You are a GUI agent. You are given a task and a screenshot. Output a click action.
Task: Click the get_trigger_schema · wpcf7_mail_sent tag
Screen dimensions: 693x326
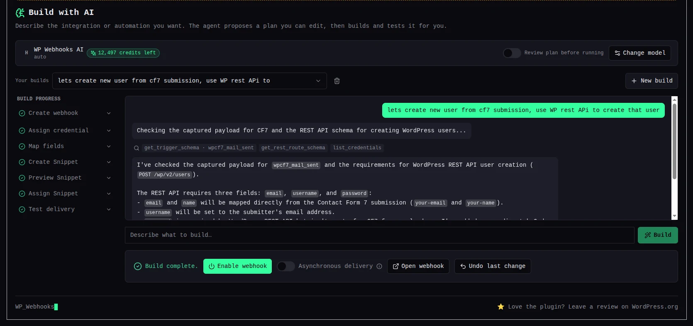click(199, 148)
